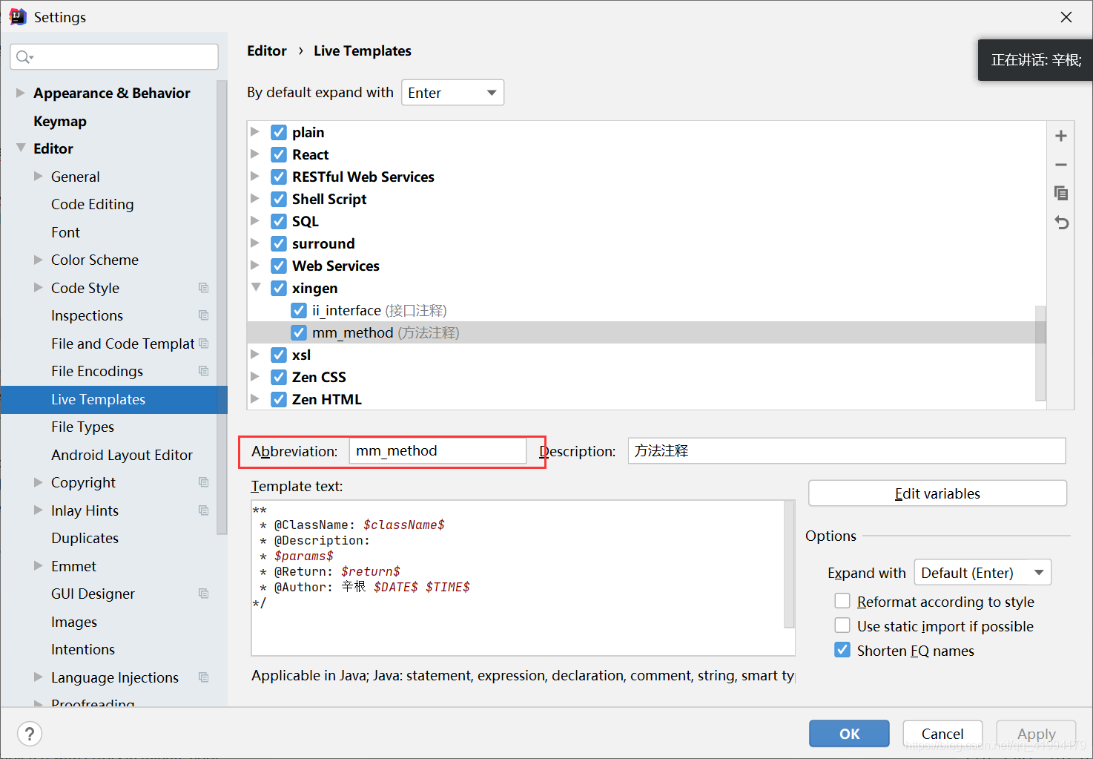The height and width of the screenshot is (759, 1093).
Task: Open the default expand with Enter dropdown
Action: click(x=452, y=93)
